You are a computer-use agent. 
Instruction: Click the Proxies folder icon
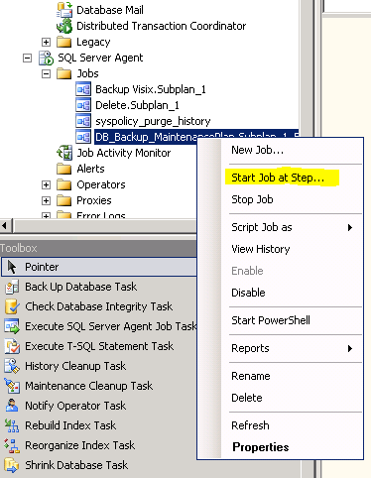click(x=64, y=200)
